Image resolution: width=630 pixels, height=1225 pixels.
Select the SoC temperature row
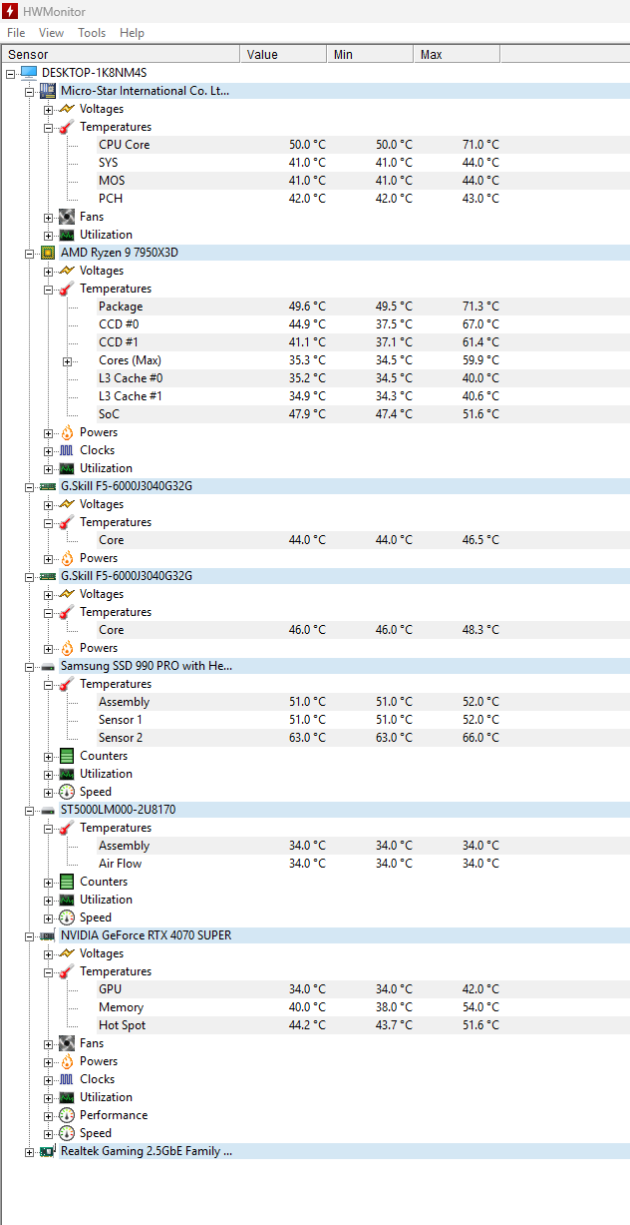[x=315, y=414]
